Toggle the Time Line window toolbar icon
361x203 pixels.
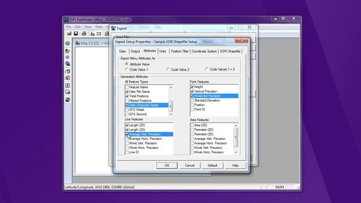pyautogui.click(x=99, y=34)
